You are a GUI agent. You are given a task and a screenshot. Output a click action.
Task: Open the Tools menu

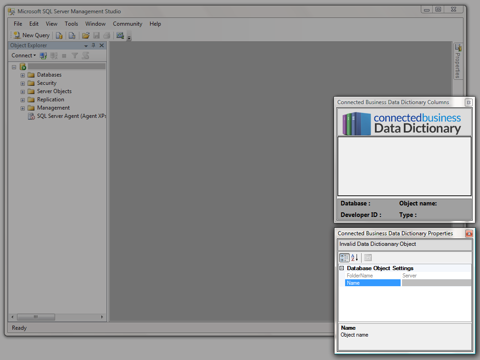pos(71,24)
